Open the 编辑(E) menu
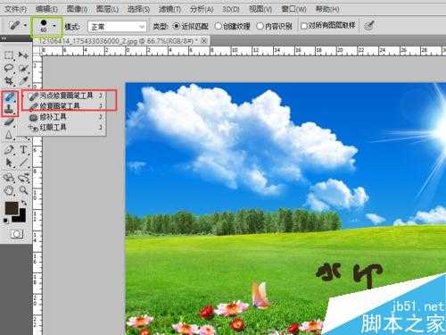This screenshot has height=335, width=446. click(46, 9)
